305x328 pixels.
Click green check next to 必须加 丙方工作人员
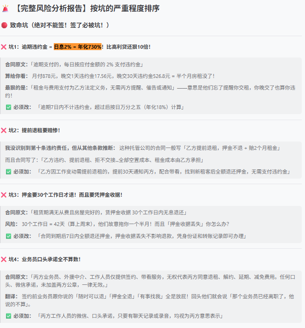point(8,316)
